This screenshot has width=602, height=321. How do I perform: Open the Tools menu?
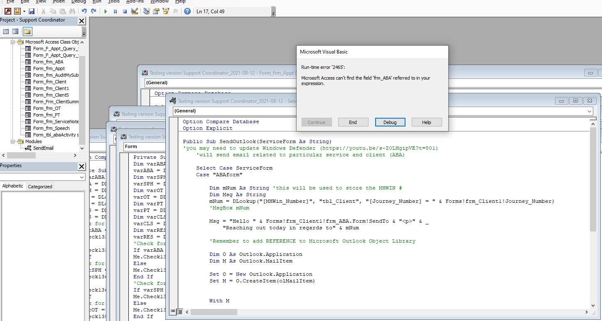114,2
